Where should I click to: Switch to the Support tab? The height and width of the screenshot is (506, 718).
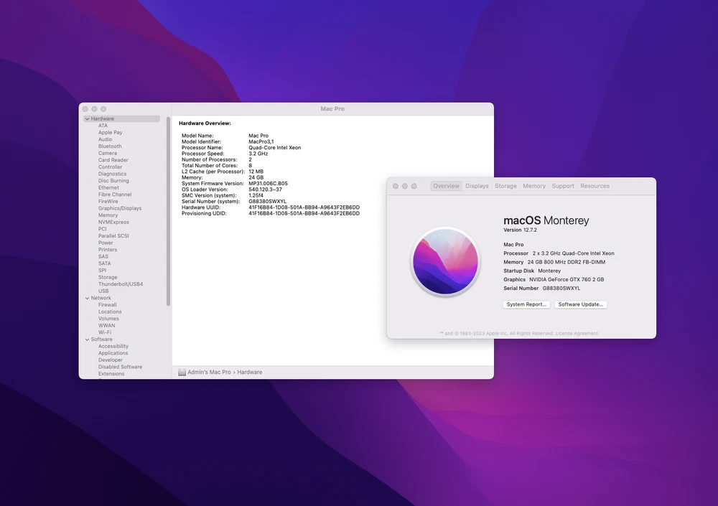(563, 186)
